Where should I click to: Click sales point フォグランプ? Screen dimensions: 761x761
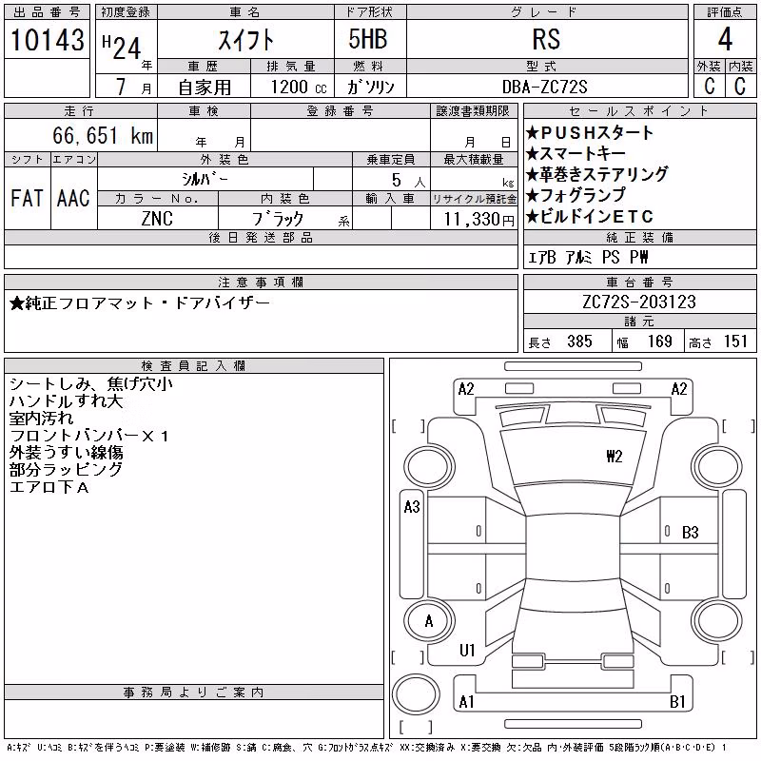pyautogui.click(x=576, y=195)
